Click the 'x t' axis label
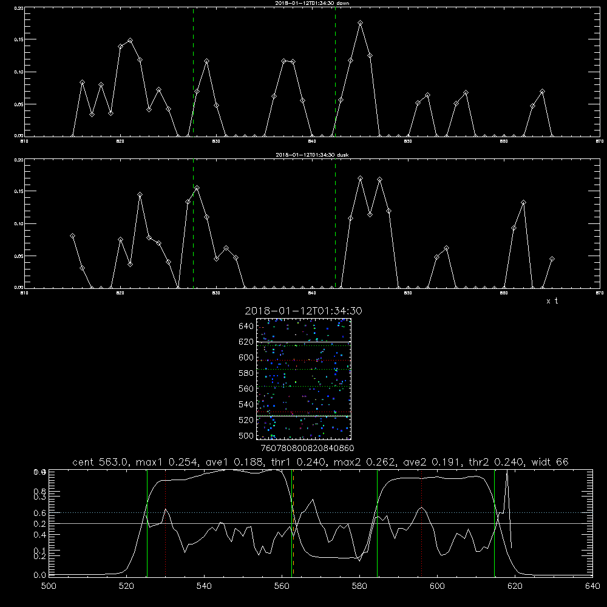 pos(552,301)
